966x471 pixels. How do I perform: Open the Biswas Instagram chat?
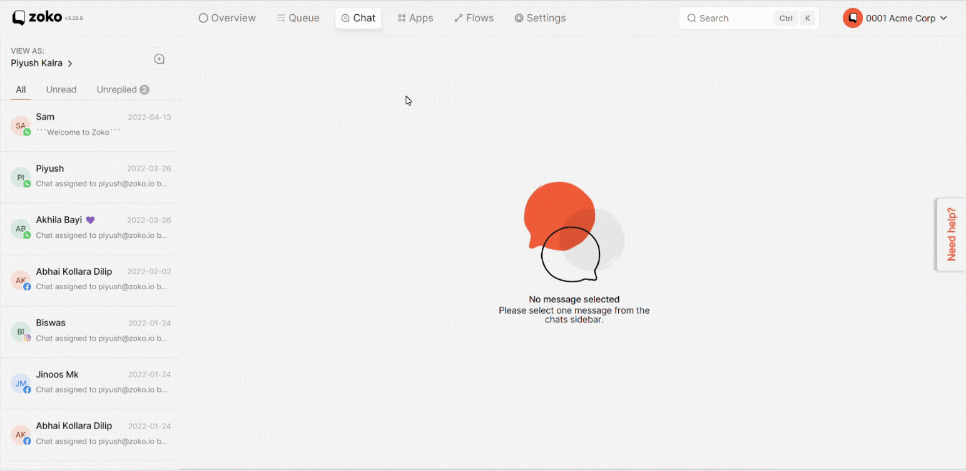pos(90,332)
